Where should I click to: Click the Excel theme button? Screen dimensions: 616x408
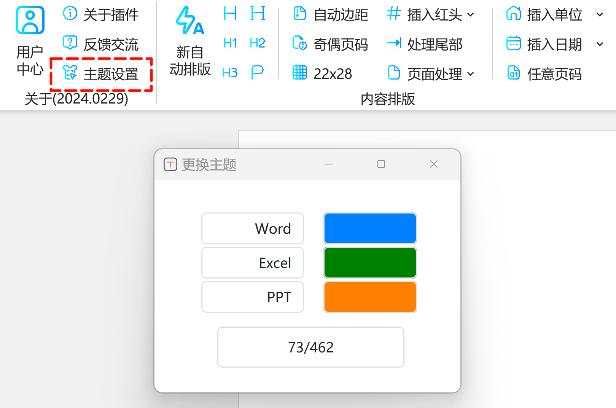[x=253, y=263]
